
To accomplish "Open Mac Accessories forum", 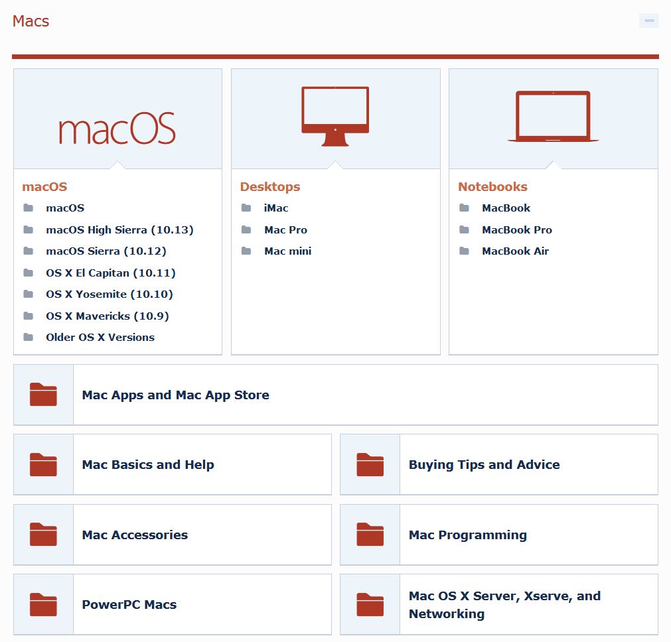I will (135, 535).
